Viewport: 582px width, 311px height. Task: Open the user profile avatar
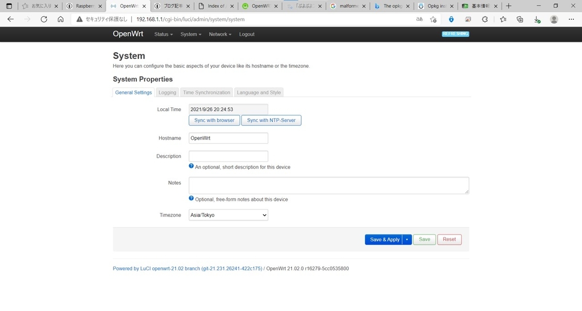click(x=554, y=19)
